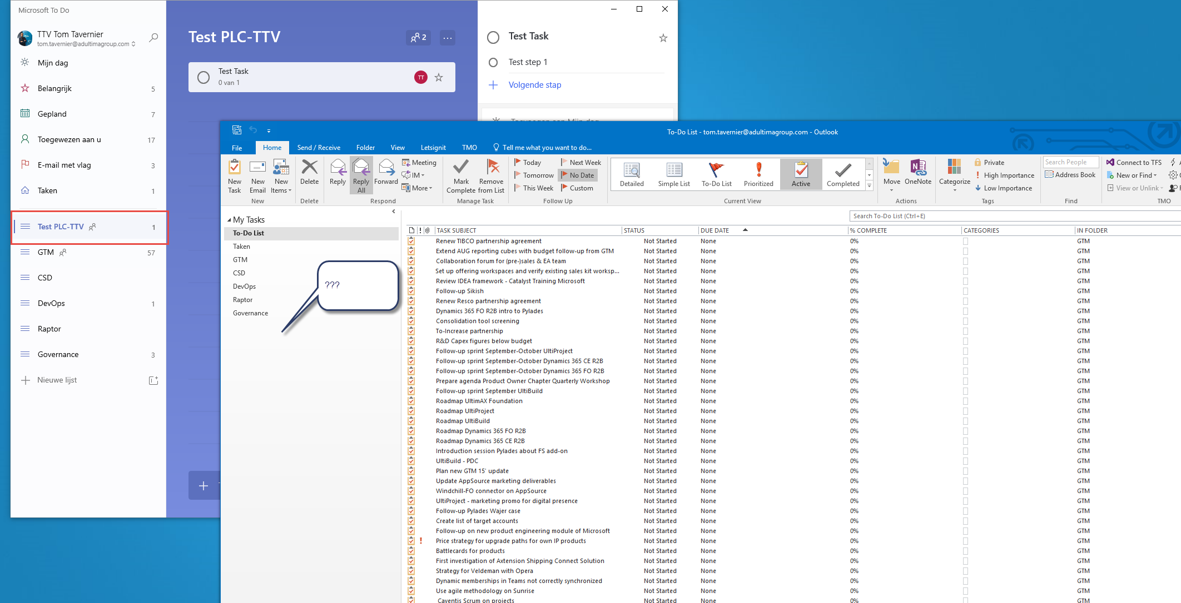Open the File tab in Outlook
The height and width of the screenshot is (603, 1181).
tap(237, 148)
